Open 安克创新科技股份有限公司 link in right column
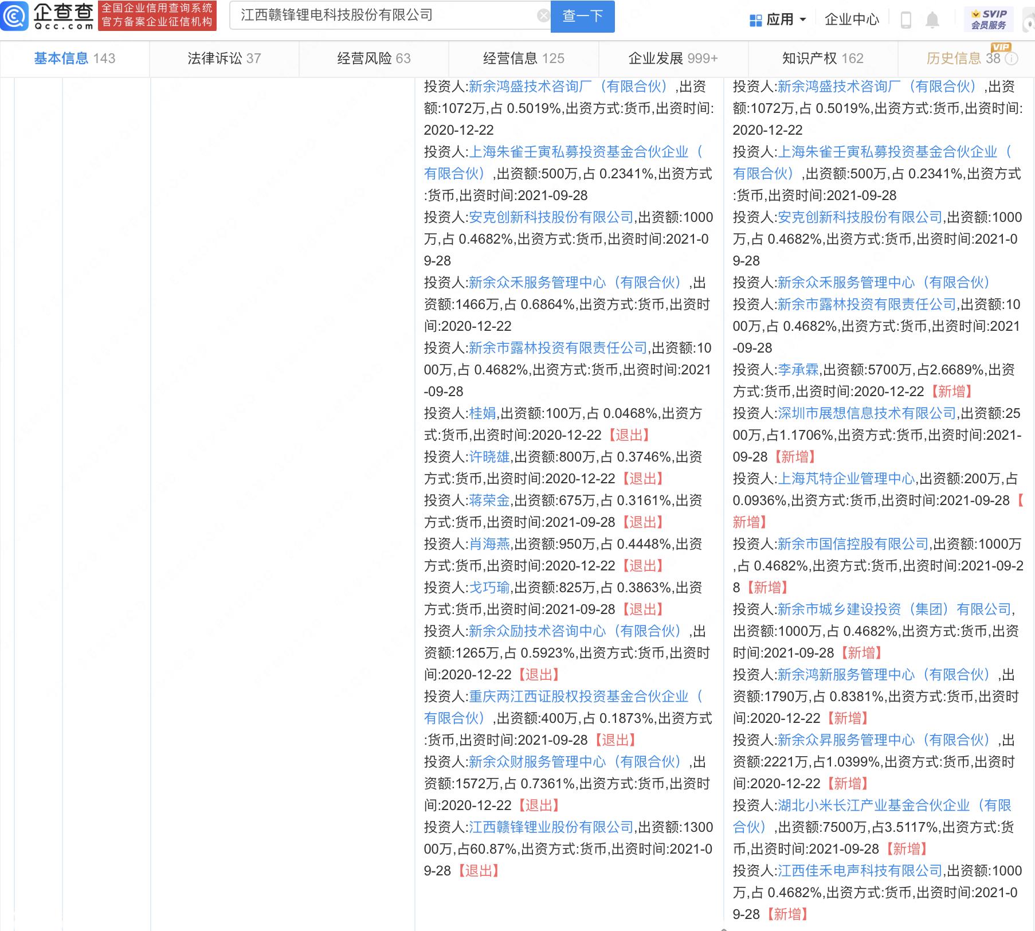The height and width of the screenshot is (931, 1035). [x=860, y=217]
